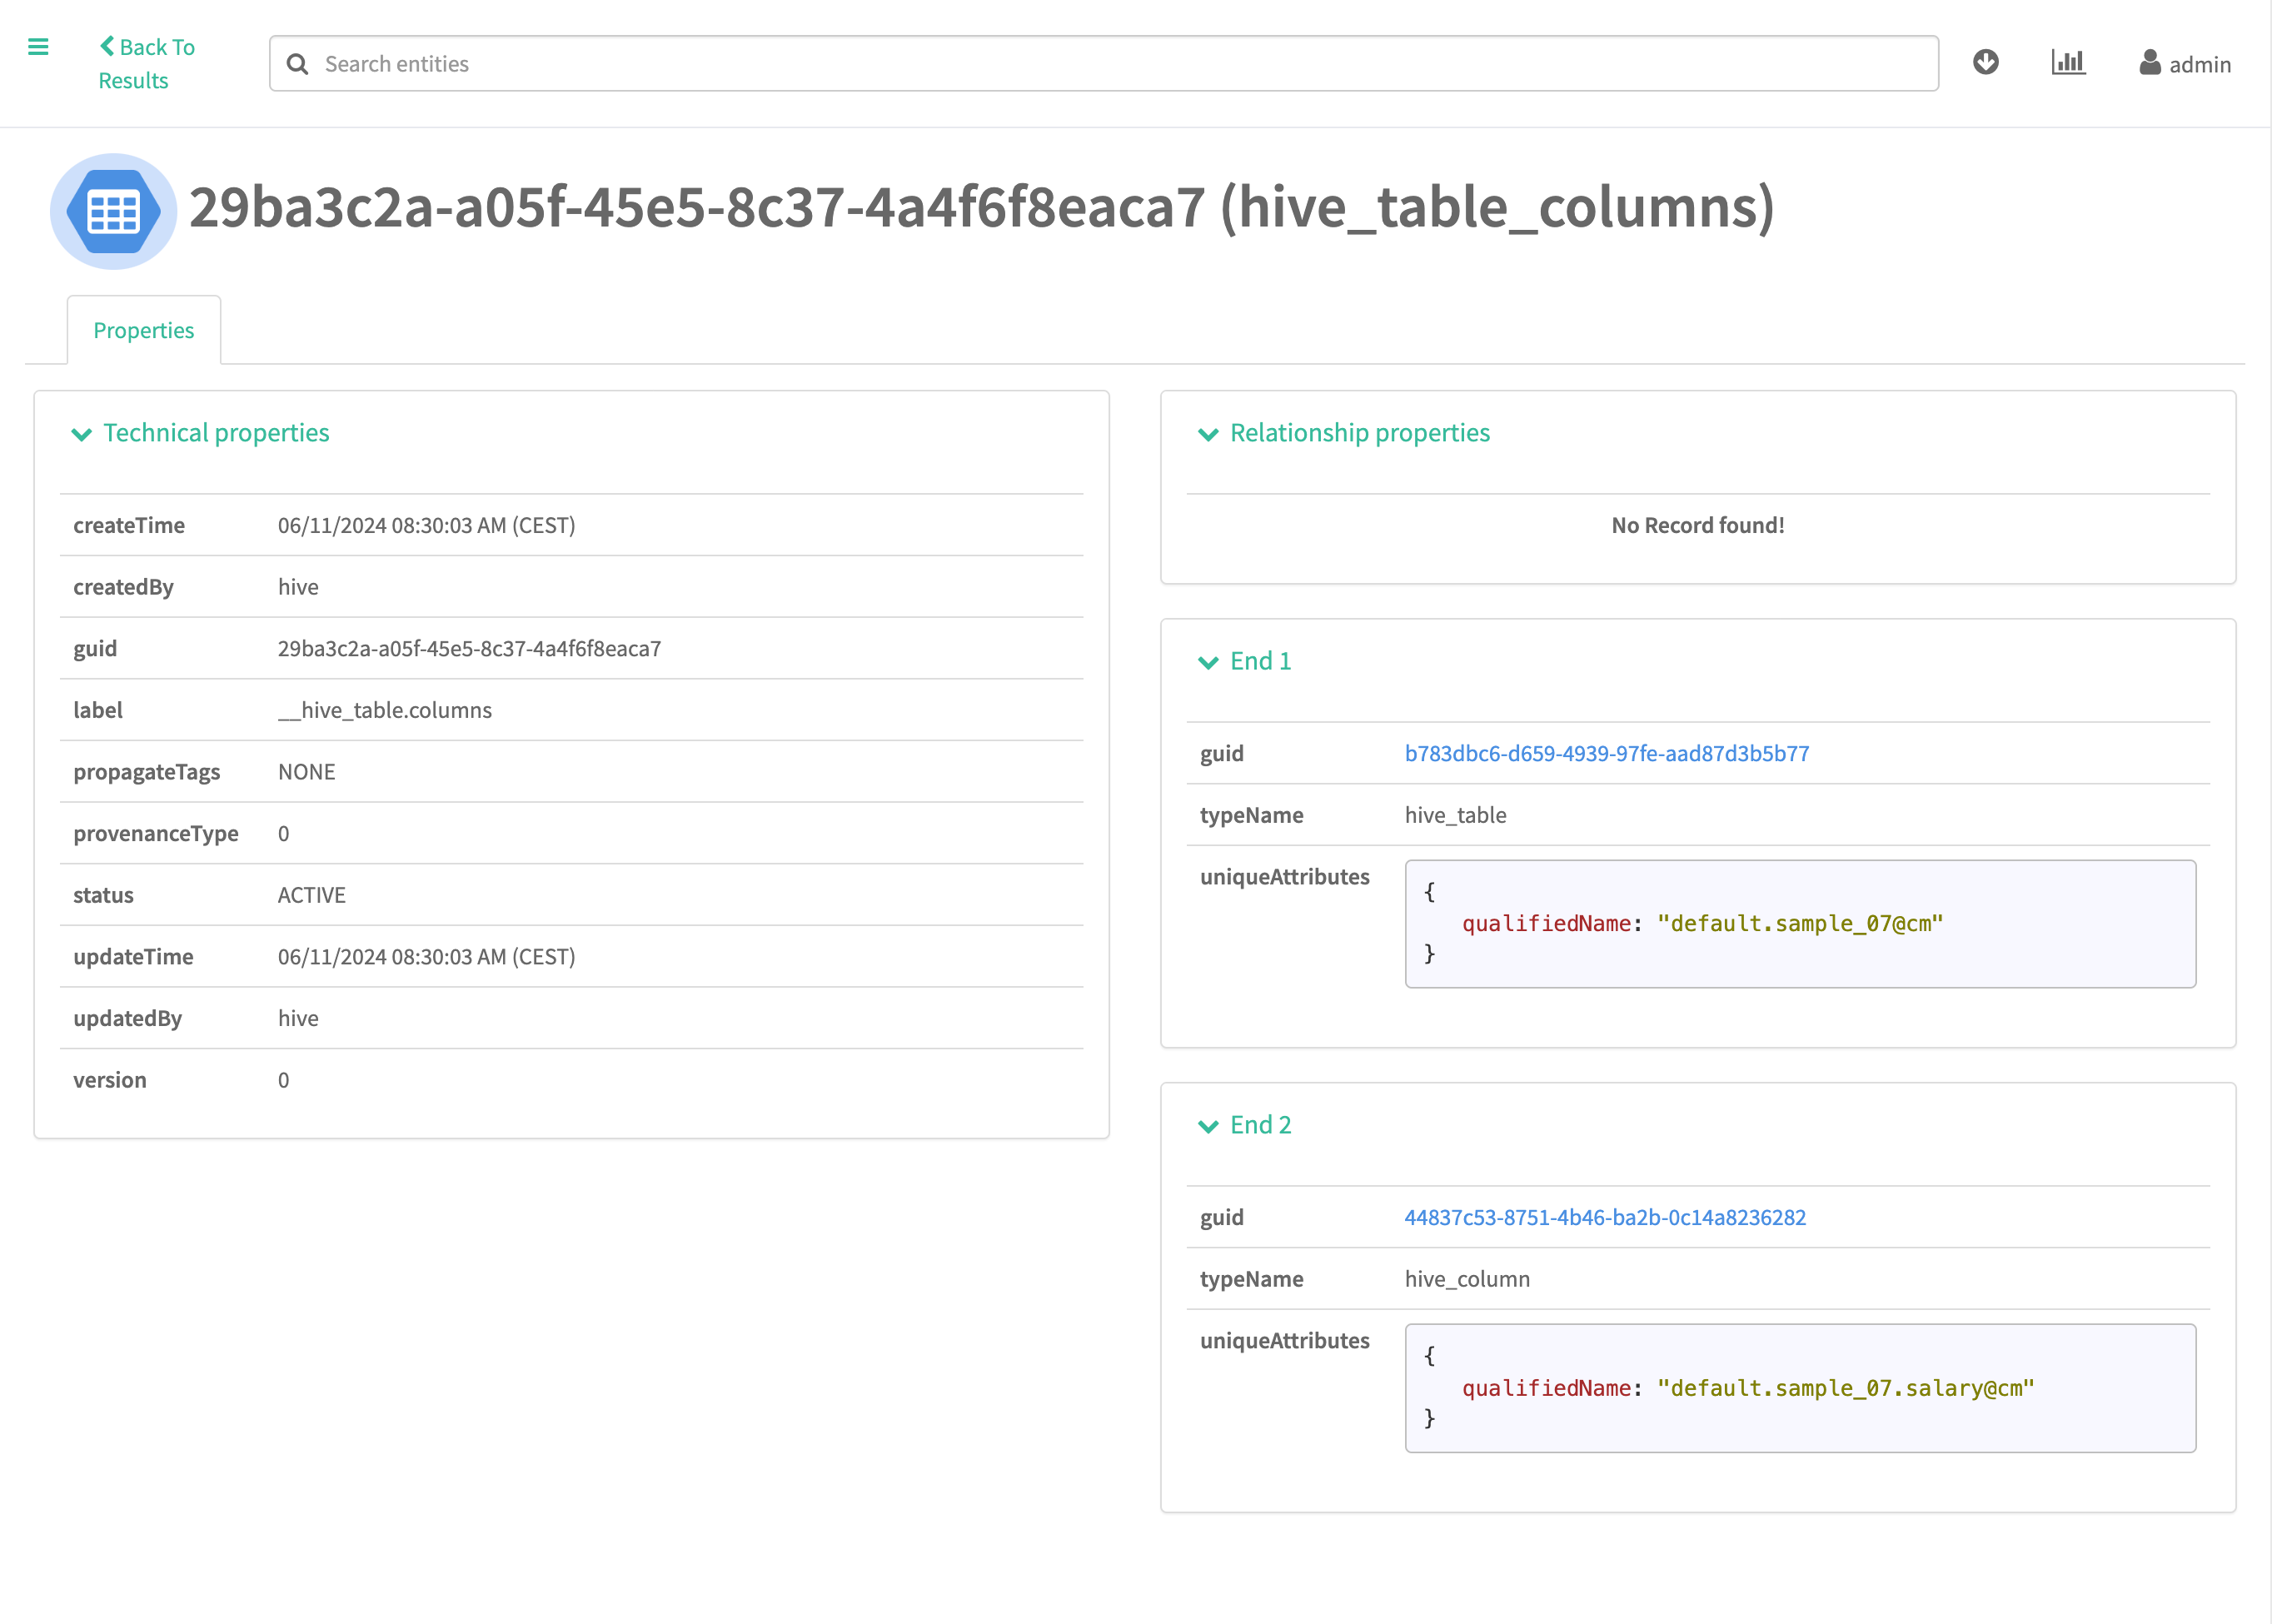Click the search magnifier icon
This screenshot has width=2272, height=1624.
coord(297,64)
